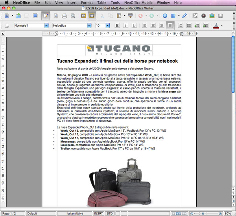Align text right
236x216 pixels.
[162, 25]
